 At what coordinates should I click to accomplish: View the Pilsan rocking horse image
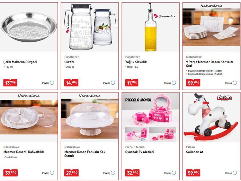(x=211, y=117)
